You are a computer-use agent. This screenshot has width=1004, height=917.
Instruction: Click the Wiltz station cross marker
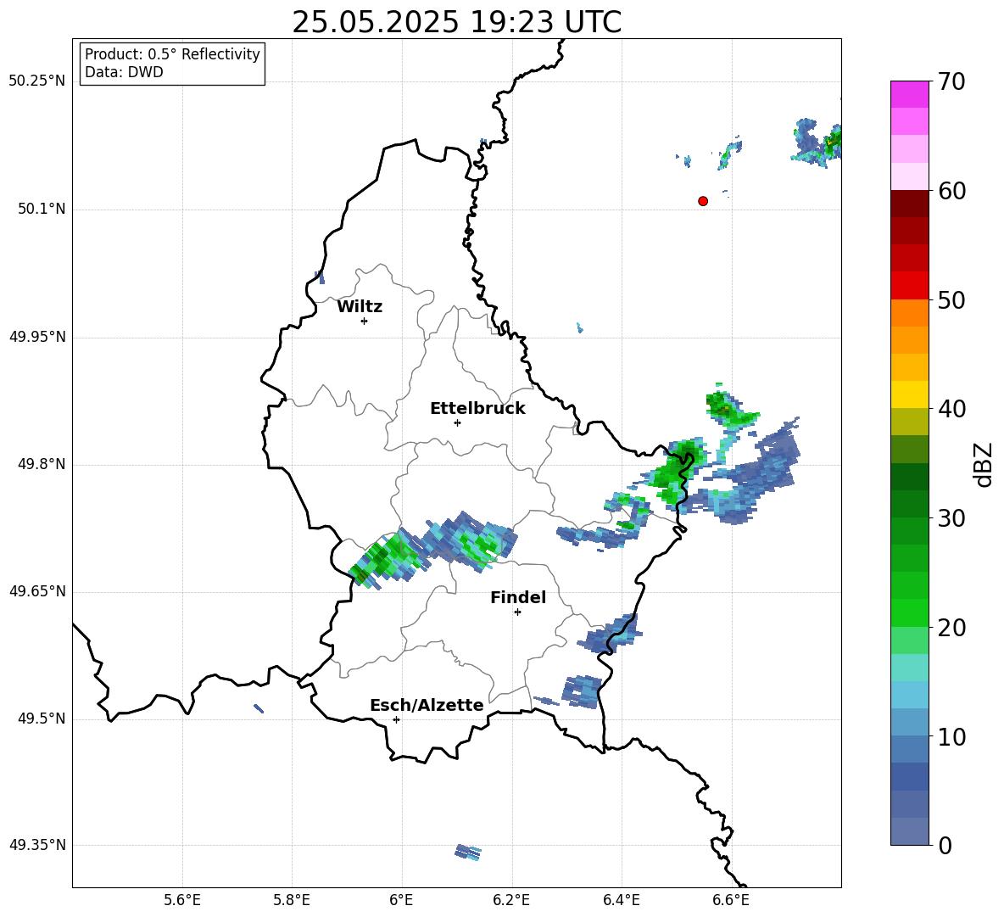pos(364,321)
